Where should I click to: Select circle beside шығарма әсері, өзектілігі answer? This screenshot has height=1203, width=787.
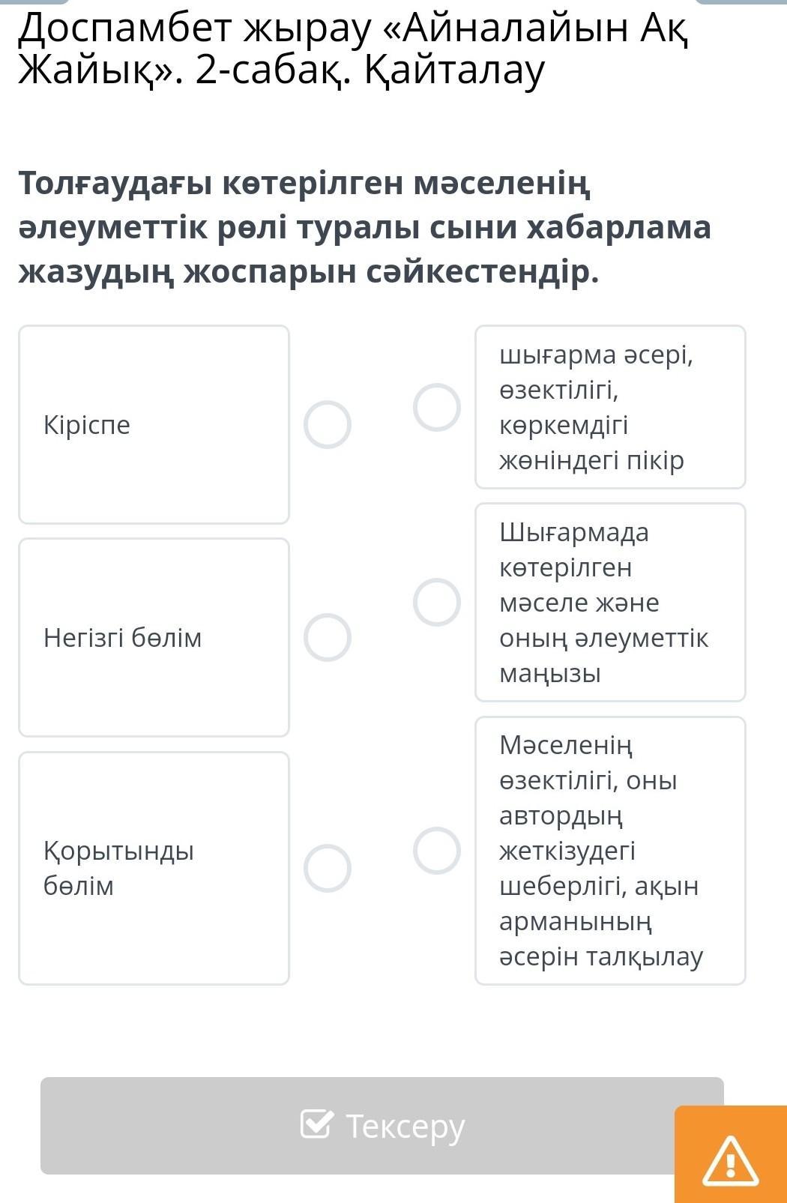[437, 407]
